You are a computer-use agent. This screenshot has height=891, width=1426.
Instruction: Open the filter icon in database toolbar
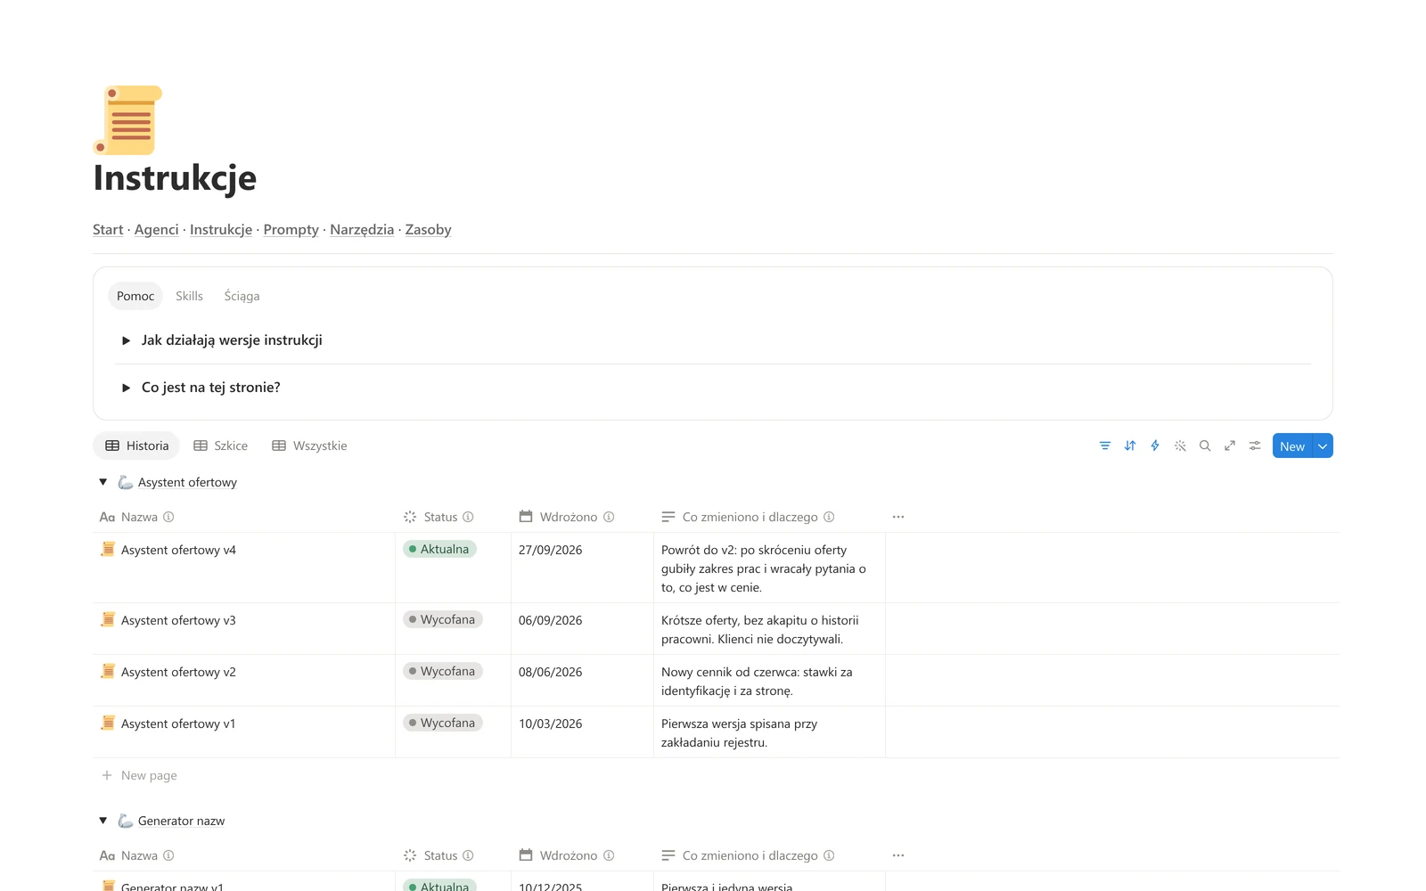1105,445
